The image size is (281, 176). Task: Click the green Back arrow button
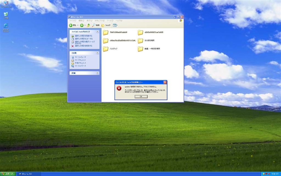pos(71,25)
